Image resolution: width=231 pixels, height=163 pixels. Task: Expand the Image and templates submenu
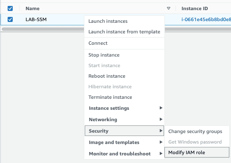[124, 142]
